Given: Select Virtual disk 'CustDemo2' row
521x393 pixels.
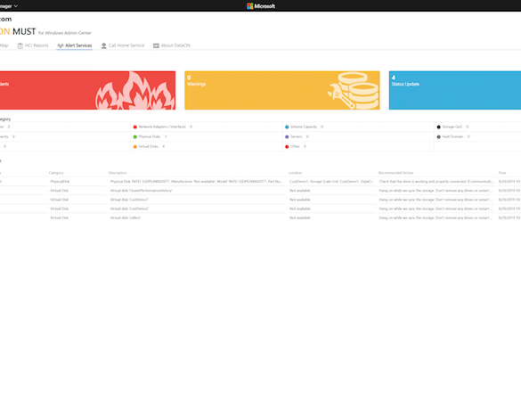Looking at the screenshot, I should click(x=260, y=209).
